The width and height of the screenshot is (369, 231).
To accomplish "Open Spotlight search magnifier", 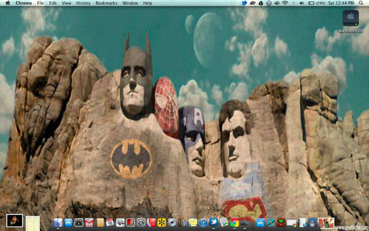I will tap(361, 3).
